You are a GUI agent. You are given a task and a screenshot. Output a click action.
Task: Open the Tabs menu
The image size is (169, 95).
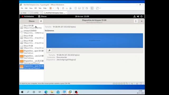[x=40, y=8]
